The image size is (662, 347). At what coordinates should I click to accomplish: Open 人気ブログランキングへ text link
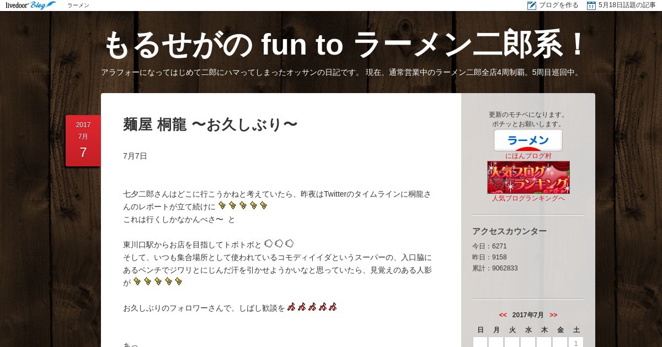click(x=528, y=198)
